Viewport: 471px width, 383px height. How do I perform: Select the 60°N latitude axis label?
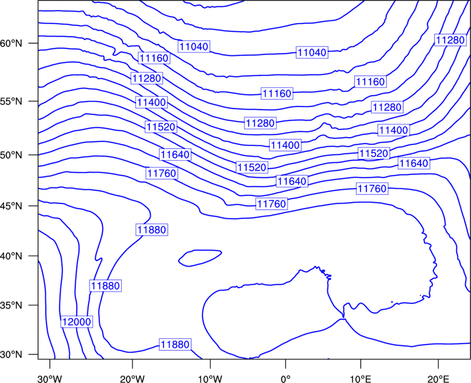pyautogui.click(x=11, y=44)
